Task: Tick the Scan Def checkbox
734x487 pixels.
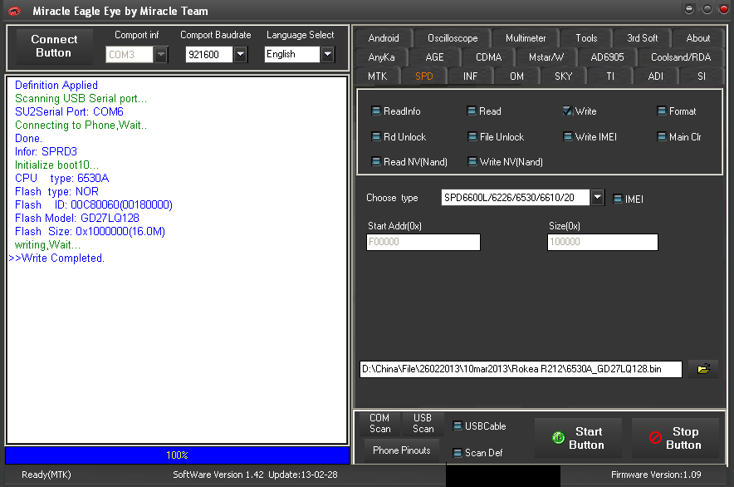Action: point(458,453)
